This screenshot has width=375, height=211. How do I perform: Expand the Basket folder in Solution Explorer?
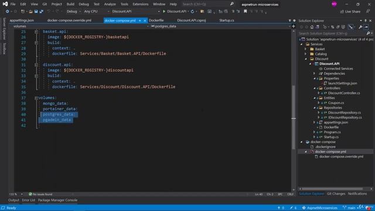[305, 49]
